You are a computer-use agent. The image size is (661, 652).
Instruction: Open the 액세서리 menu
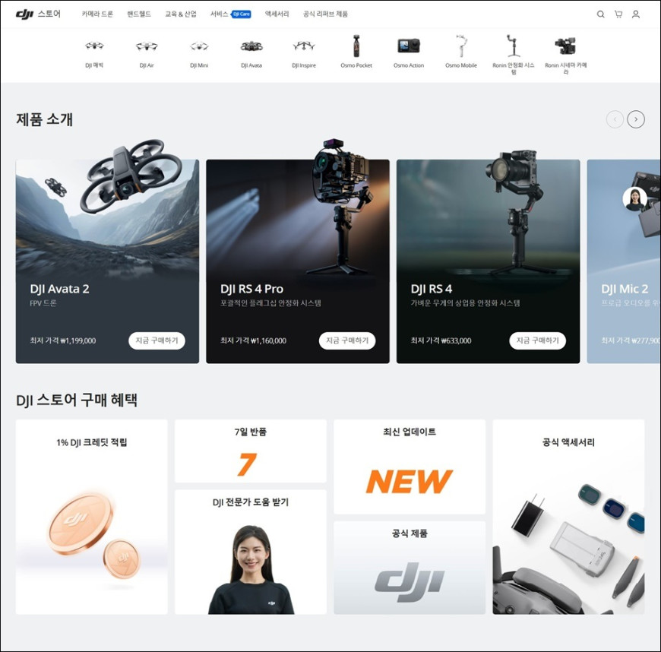coord(277,14)
